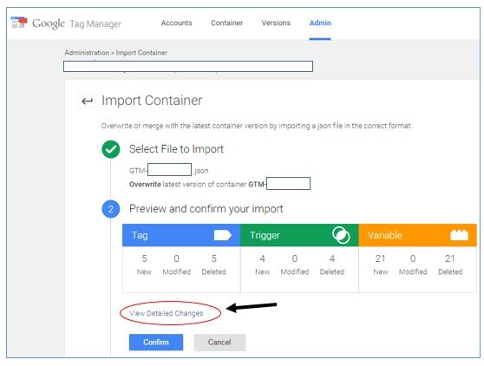Switch to the Versions tab

[x=276, y=23]
